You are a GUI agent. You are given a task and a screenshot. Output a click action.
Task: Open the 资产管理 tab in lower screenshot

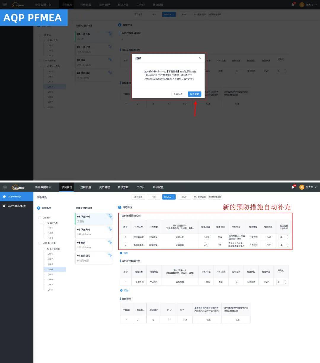click(104, 187)
